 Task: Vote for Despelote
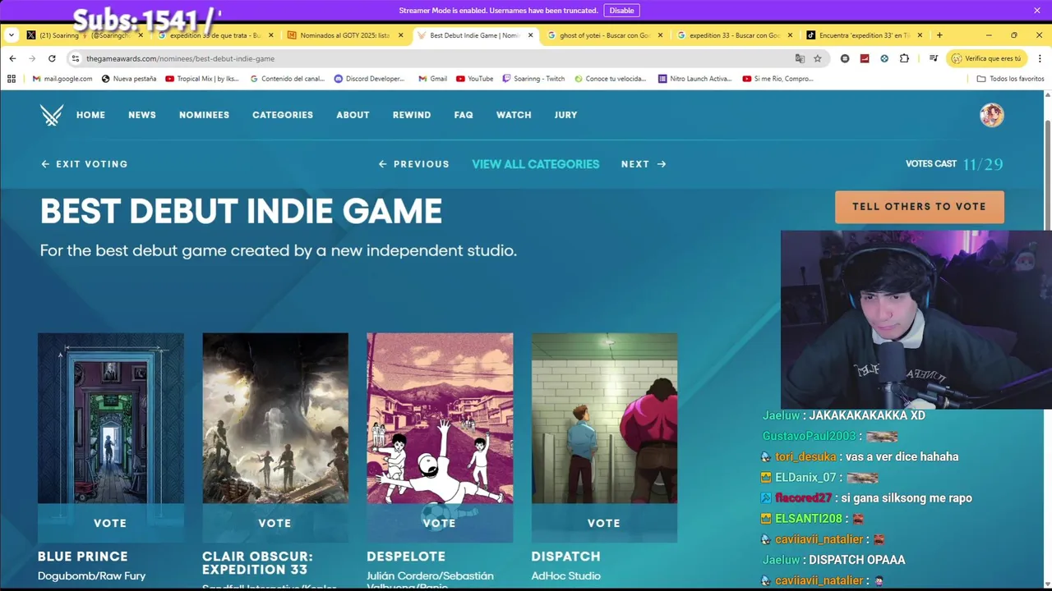pos(440,523)
